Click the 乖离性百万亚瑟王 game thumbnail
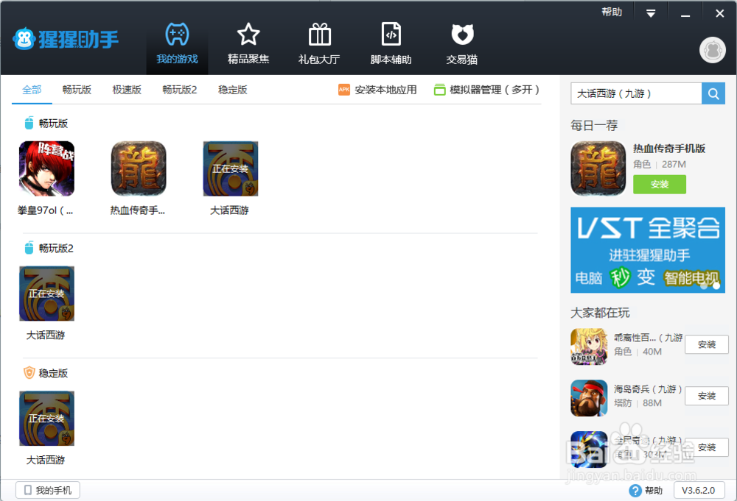The height and width of the screenshot is (501, 737). 589,347
